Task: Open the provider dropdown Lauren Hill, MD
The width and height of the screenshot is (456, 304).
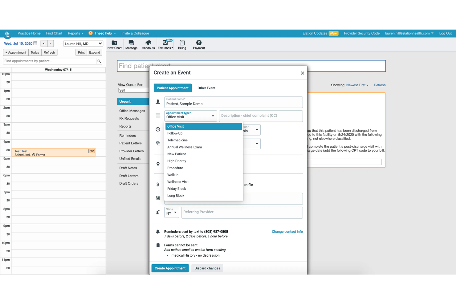Action: coord(83,44)
